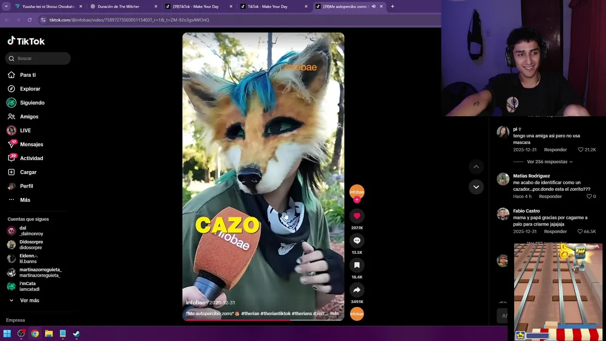Like Matias Rodriguez's comment
Screen dimensions: 606x341
[589, 197]
